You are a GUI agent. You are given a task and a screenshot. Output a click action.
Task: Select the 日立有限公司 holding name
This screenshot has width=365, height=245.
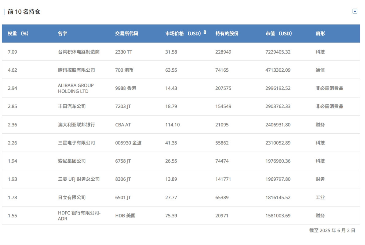[72, 197]
